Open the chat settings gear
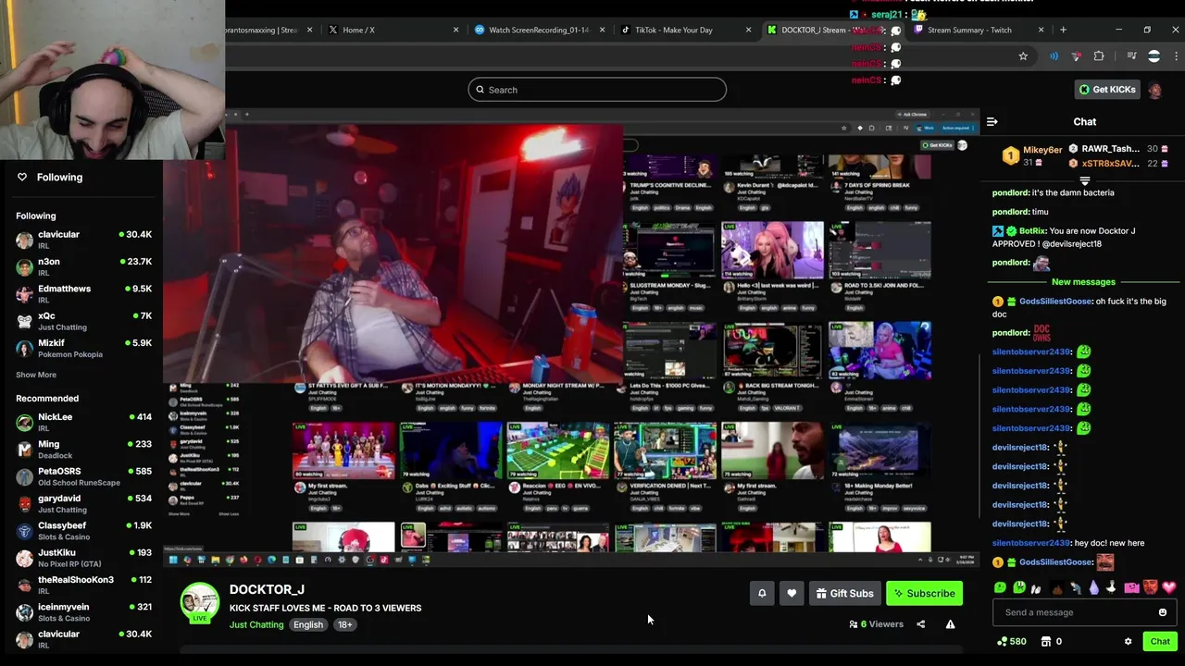1185x666 pixels. click(1128, 641)
